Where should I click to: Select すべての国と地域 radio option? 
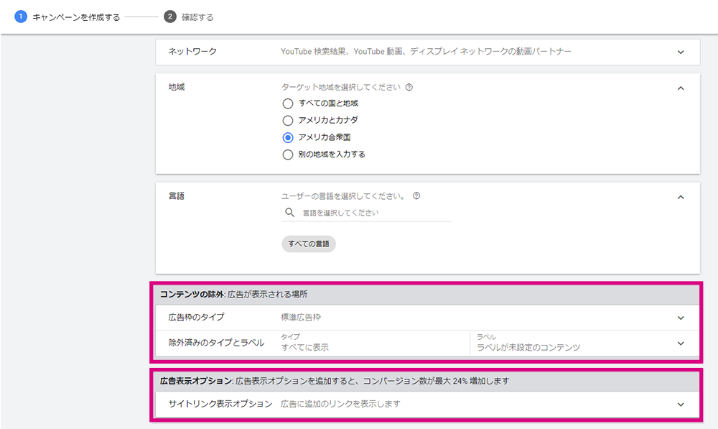click(288, 103)
